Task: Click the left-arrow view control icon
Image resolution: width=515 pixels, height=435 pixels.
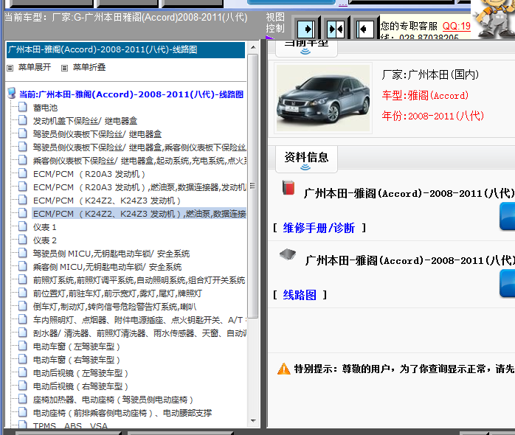Action: 365,29
